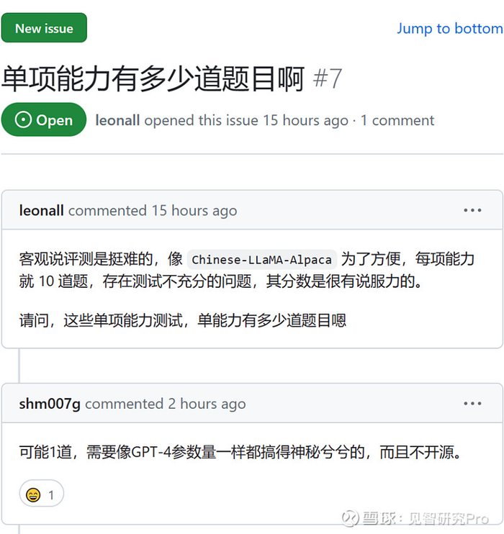
Task: Click the issue title 单项能力有多少道题目啊
Action: tap(153, 78)
